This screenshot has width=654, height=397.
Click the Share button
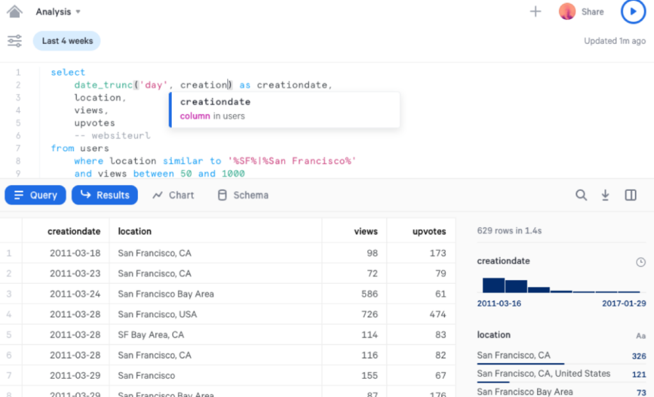pos(592,11)
